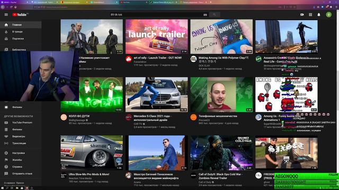The image size is (339, 190).
Task: Open the Assassin's Creed real life thumbnail
Action: coord(287,36)
